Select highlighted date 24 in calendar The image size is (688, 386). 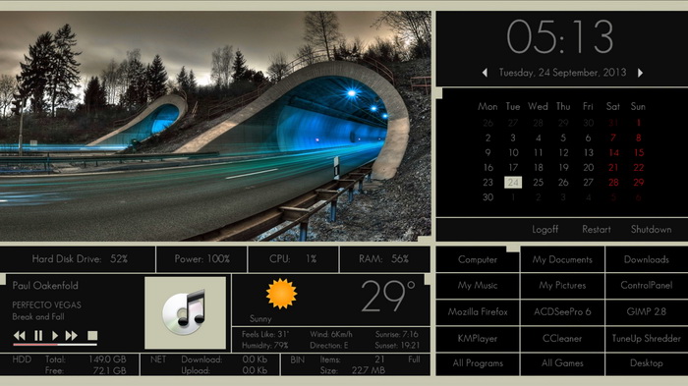(513, 183)
